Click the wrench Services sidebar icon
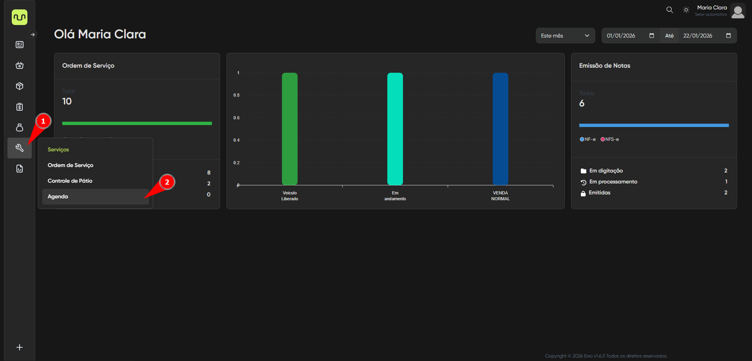 pyautogui.click(x=20, y=148)
